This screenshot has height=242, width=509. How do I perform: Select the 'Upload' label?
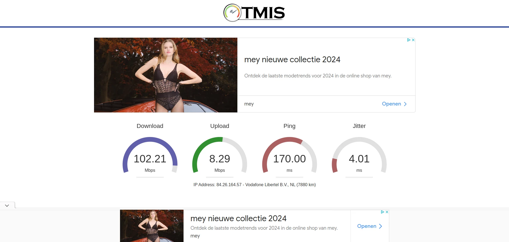(220, 126)
